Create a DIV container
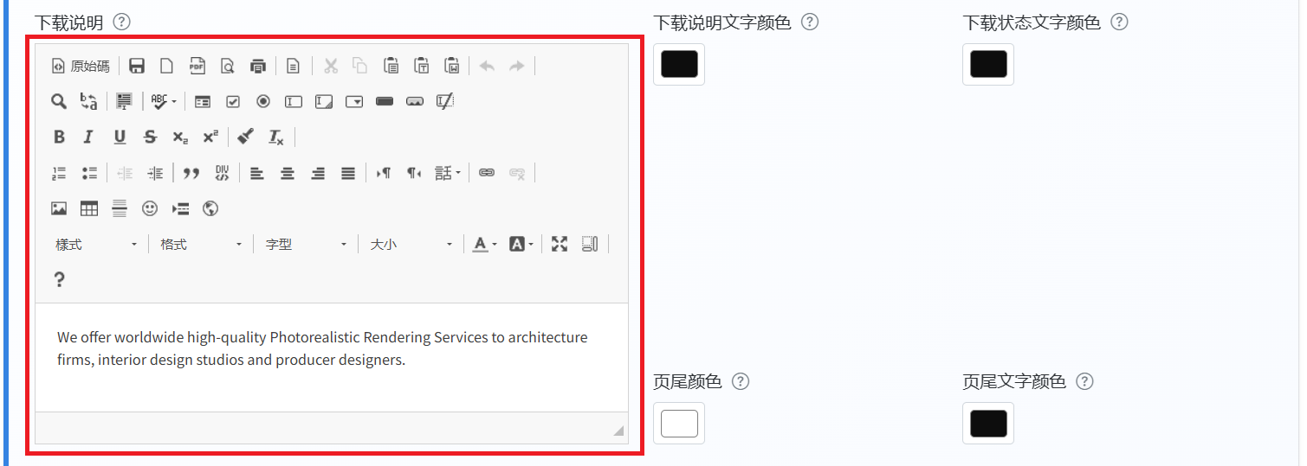This screenshot has width=1307, height=466. [222, 173]
